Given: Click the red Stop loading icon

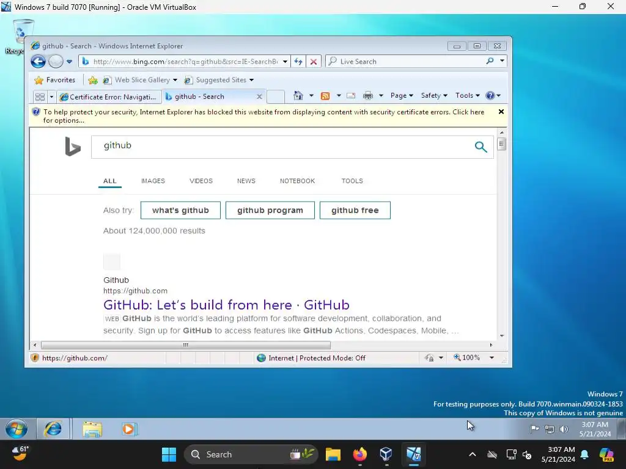Looking at the screenshot, I should pos(314,62).
